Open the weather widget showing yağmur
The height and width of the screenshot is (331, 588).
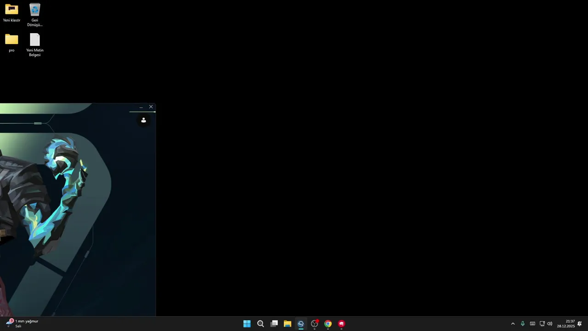22,324
